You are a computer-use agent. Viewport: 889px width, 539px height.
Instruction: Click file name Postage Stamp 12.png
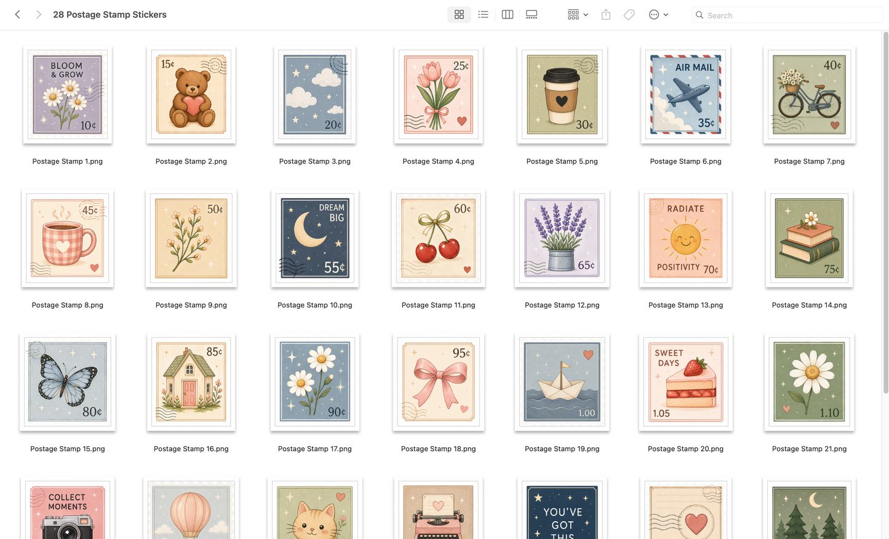coord(562,305)
